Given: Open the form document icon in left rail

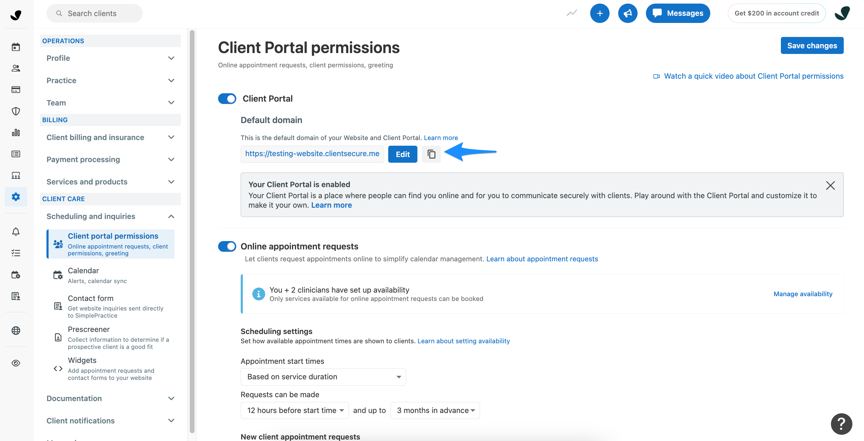Looking at the screenshot, I should (16, 296).
